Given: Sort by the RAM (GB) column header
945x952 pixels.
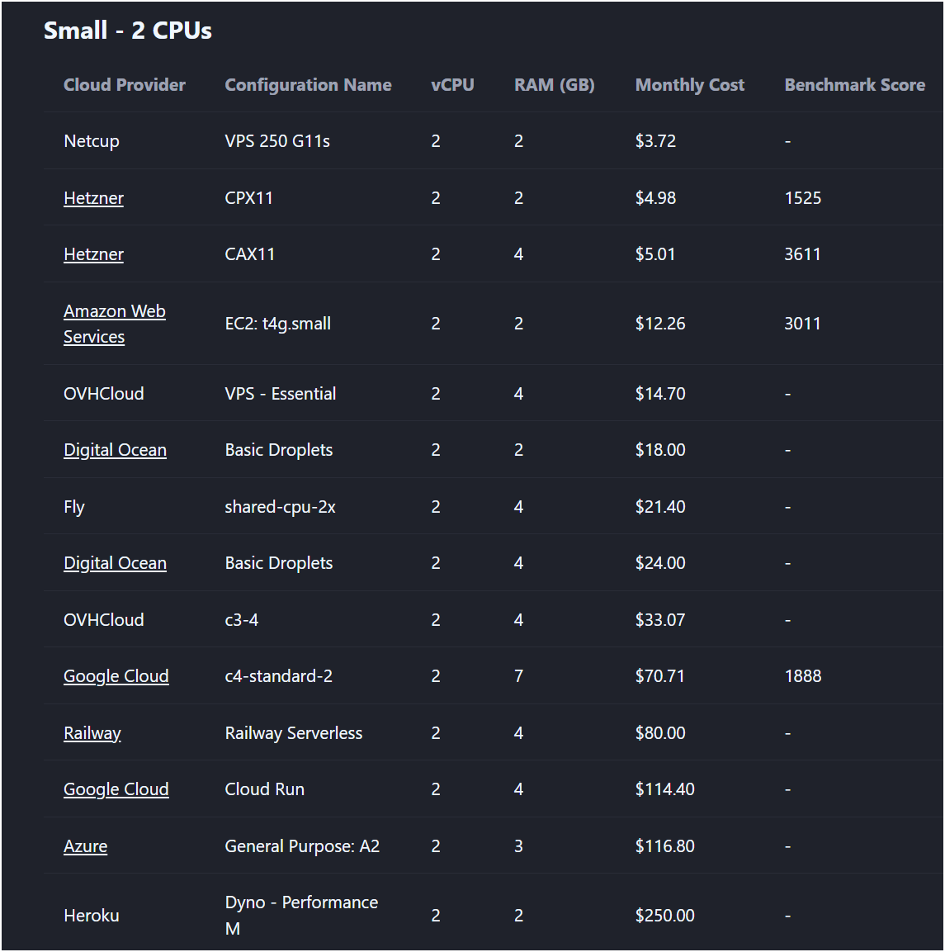Looking at the screenshot, I should [554, 84].
